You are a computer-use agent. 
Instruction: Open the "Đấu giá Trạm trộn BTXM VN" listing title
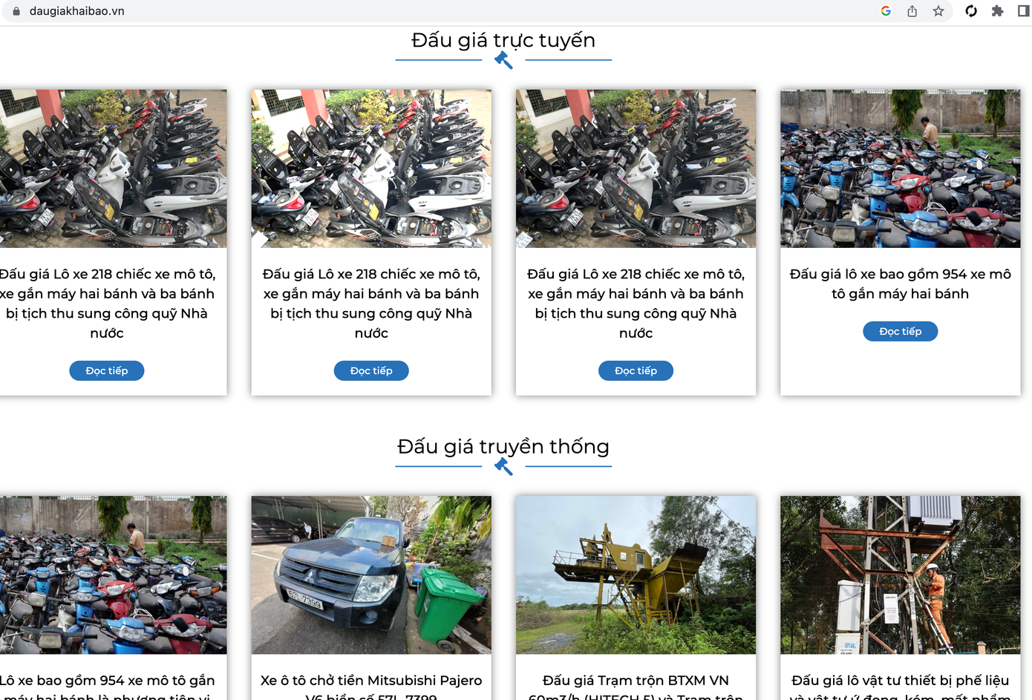636,680
